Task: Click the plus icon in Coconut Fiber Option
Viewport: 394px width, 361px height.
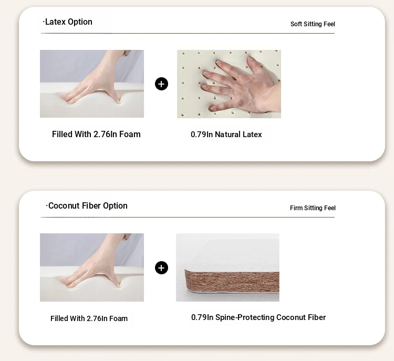Action: pyautogui.click(x=161, y=268)
